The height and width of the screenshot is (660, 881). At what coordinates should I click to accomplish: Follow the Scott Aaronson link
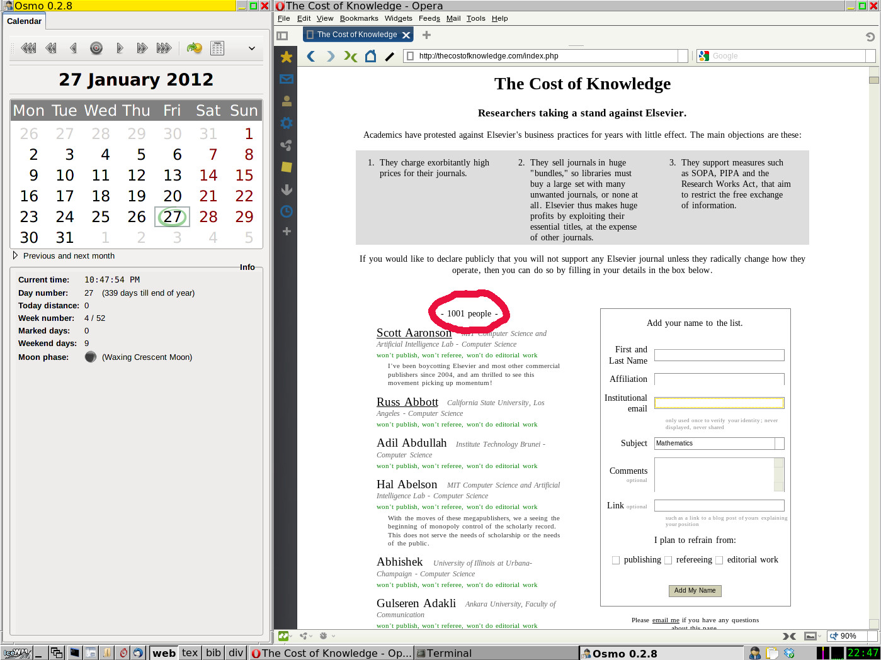pos(414,333)
